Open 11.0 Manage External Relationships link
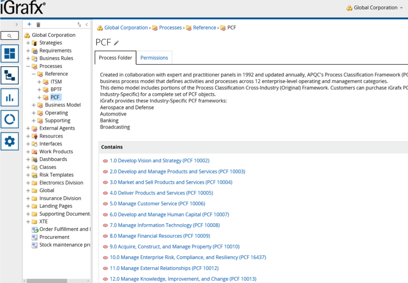The width and height of the screenshot is (408, 283). (164, 268)
